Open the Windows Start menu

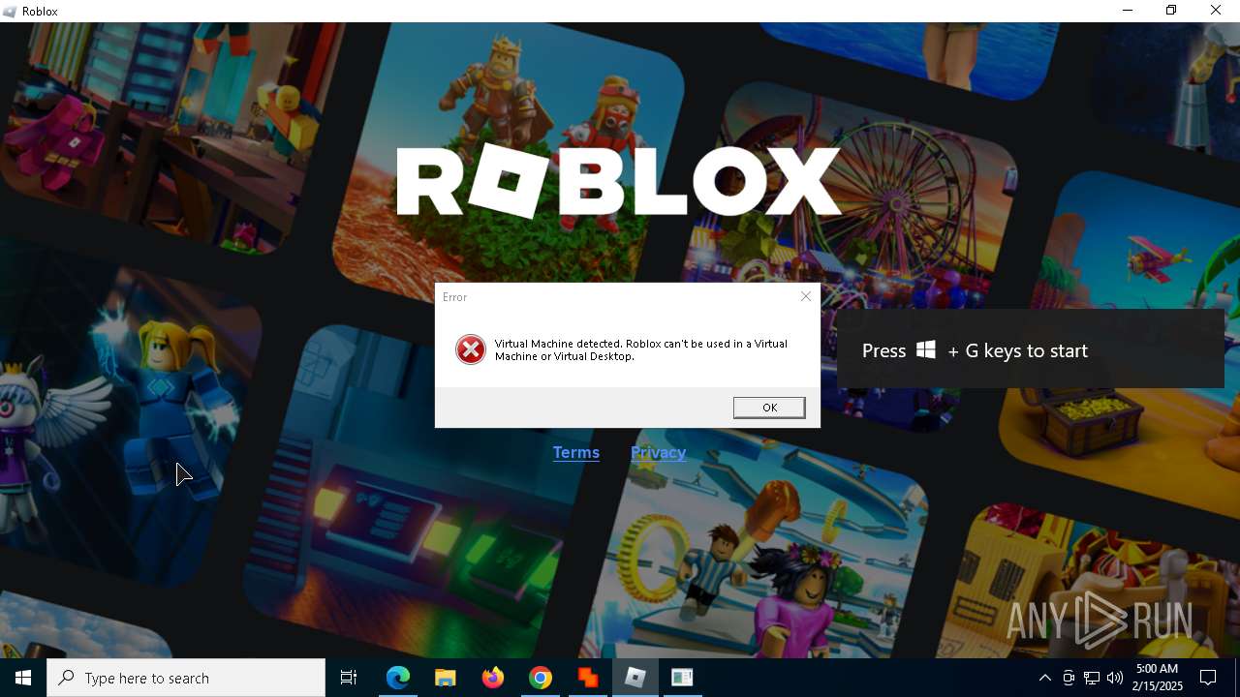(23, 678)
